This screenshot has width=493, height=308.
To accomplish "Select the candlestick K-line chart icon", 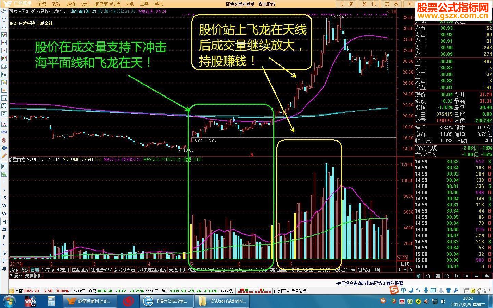I will pyautogui.click(x=4, y=58).
